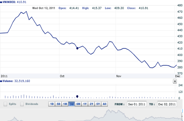The image size is (184, 121).
Task: Edit the TO date field
Action: (x=167, y=104)
